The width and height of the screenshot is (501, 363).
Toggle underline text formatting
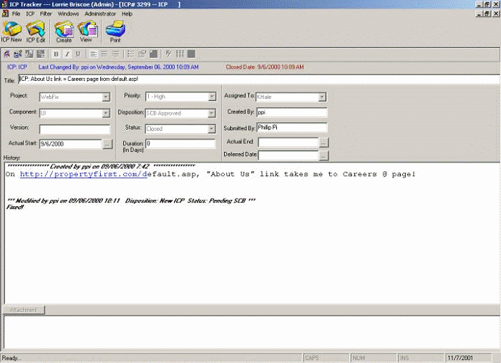[77, 54]
